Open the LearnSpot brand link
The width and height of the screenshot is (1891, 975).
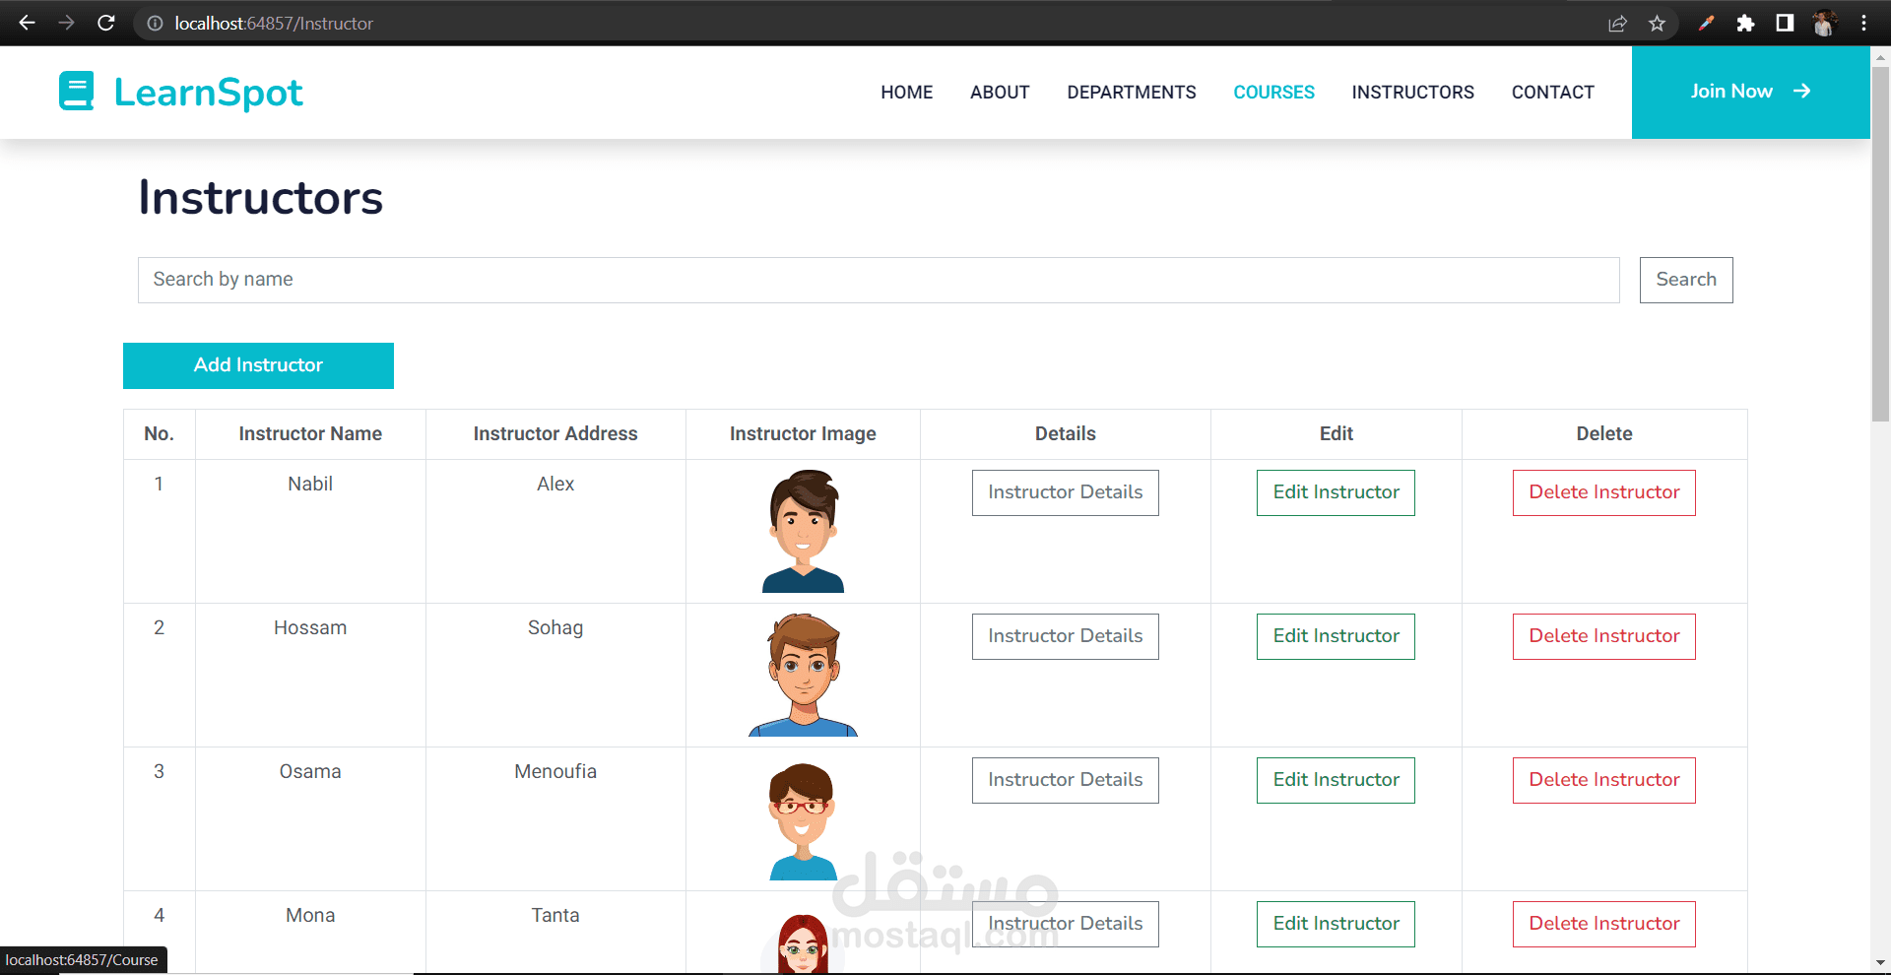[181, 92]
